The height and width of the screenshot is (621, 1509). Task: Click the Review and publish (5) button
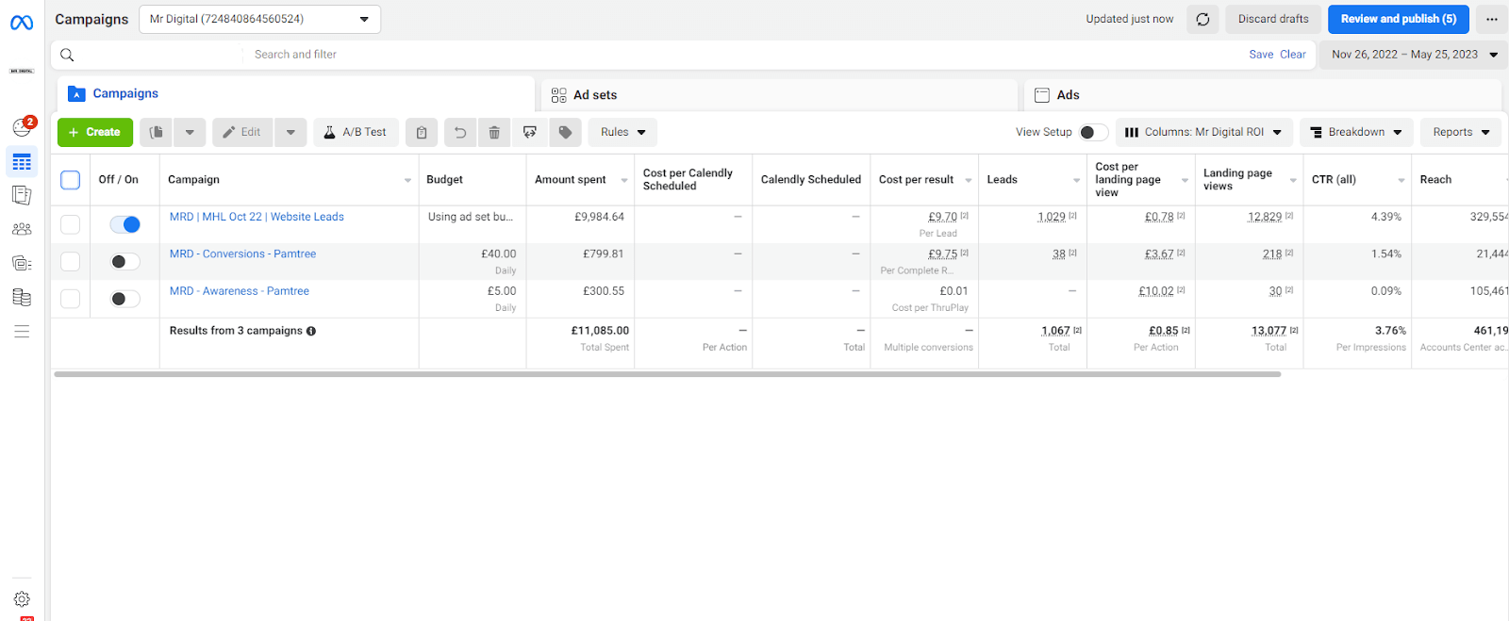[x=1398, y=19]
